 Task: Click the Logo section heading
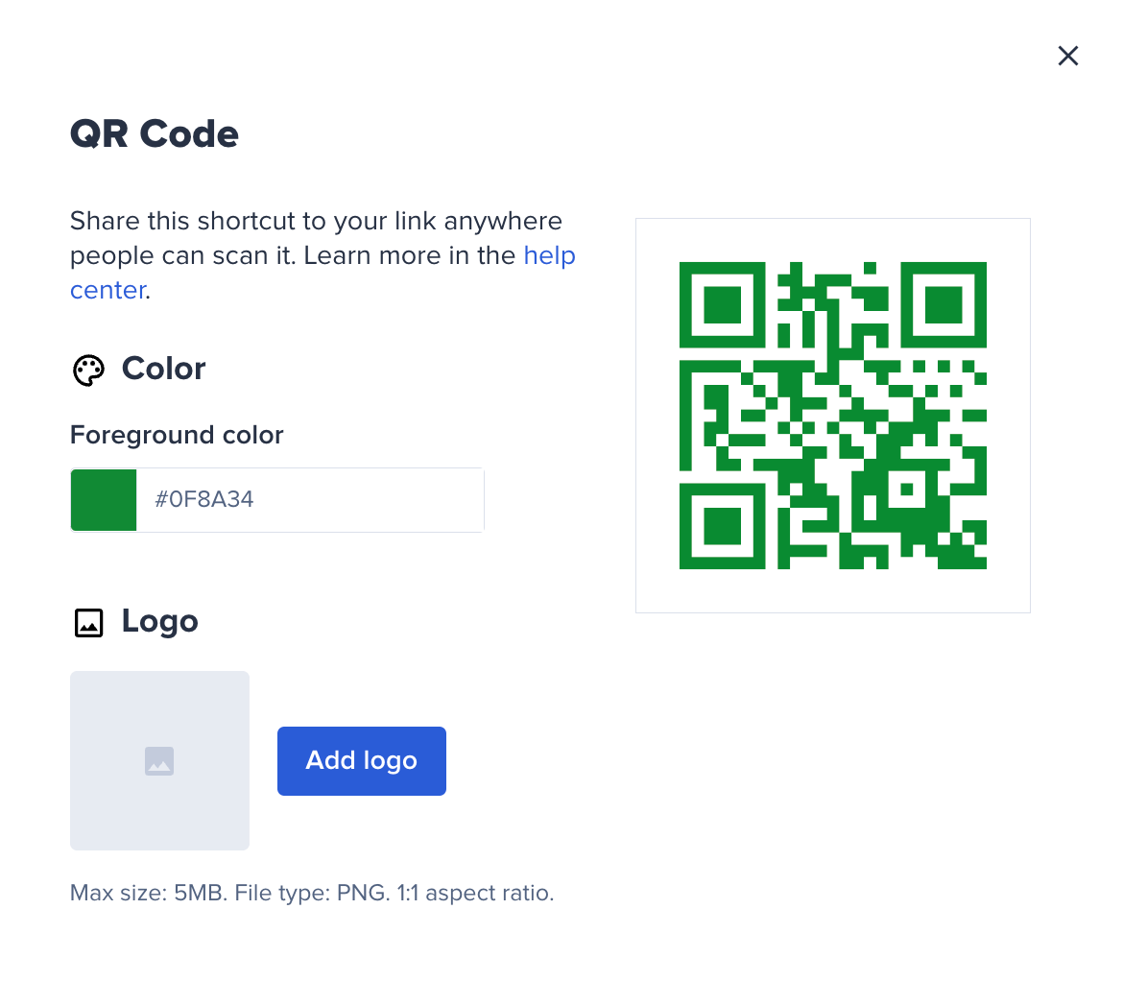tap(159, 621)
